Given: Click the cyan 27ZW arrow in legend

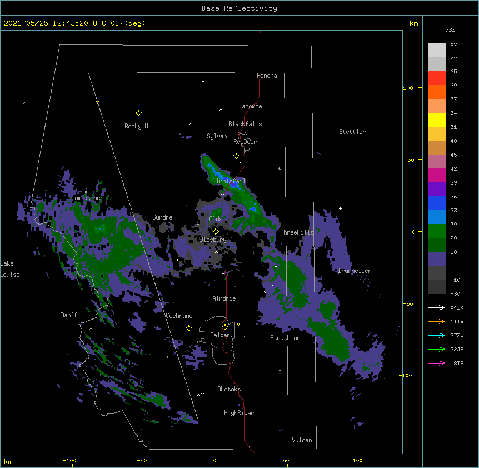Looking at the screenshot, I should click(x=437, y=335).
